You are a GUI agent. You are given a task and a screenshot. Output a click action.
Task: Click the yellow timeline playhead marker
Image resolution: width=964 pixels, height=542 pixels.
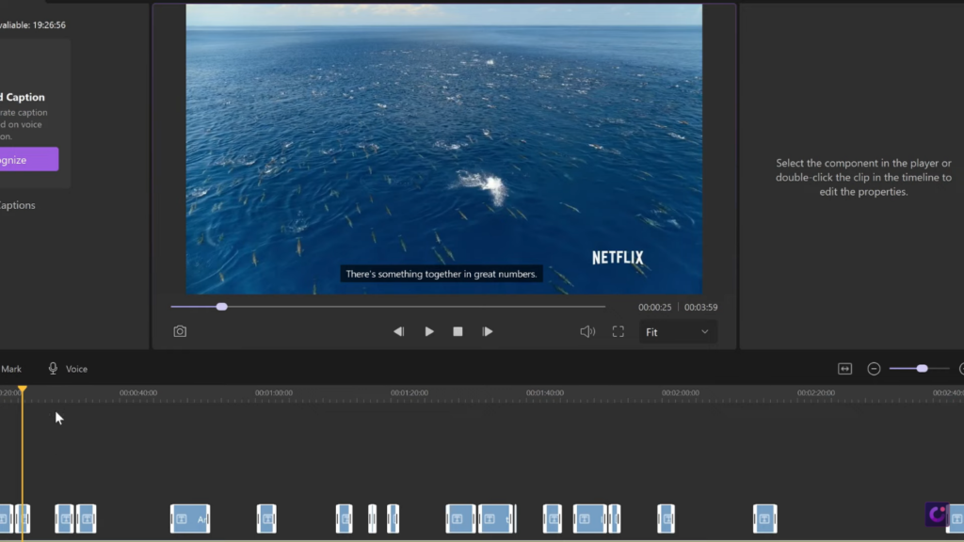click(x=23, y=389)
